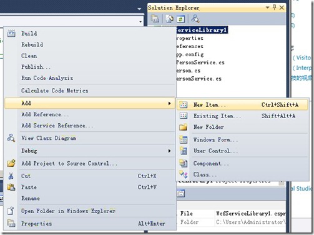
Task: Click the Properties panel scrollbar arrow
Action: pyautogui.click(x=282, y=183)
